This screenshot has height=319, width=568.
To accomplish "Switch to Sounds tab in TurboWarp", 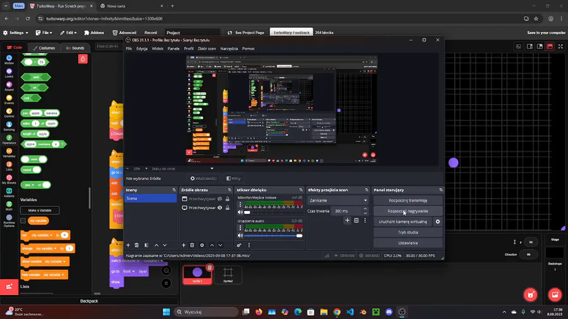I will pyautogui.click(x=75, y=48).
